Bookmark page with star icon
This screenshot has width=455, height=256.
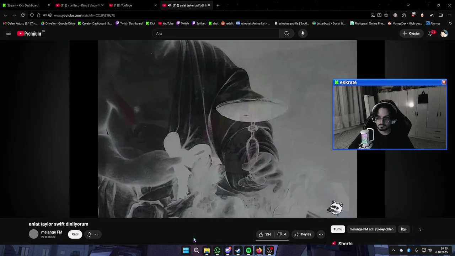[x=386, y=15]
